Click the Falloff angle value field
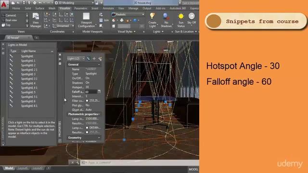 91,92
